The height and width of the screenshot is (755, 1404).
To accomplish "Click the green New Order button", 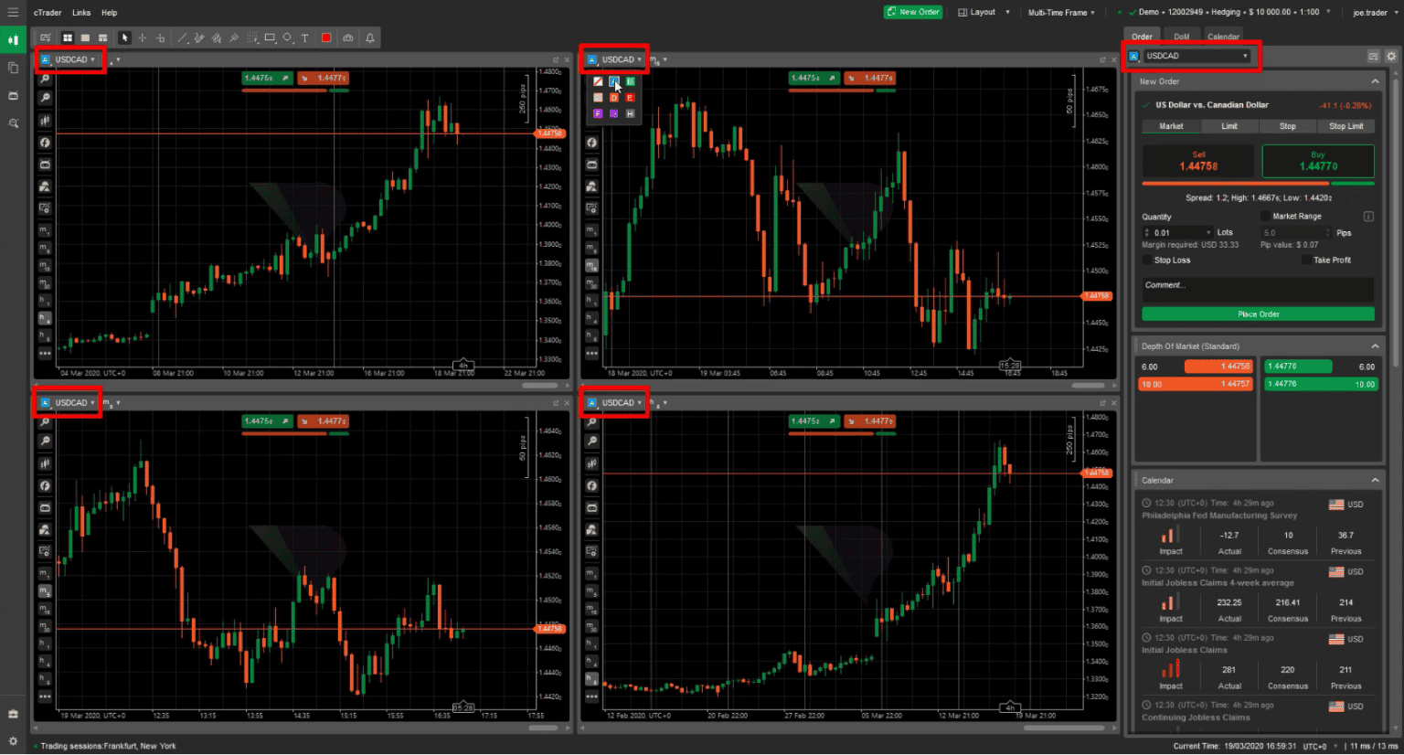I will coord(912,11).
